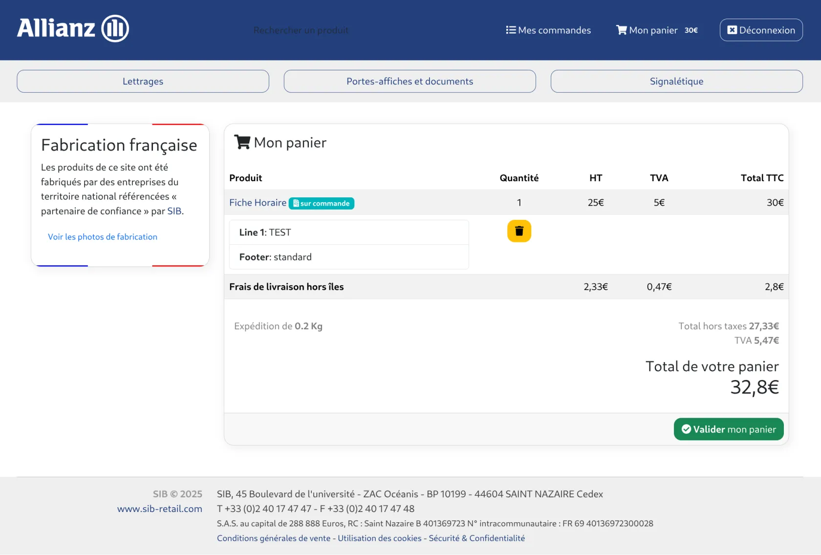Open the Fiche Horaire product link

258,203
